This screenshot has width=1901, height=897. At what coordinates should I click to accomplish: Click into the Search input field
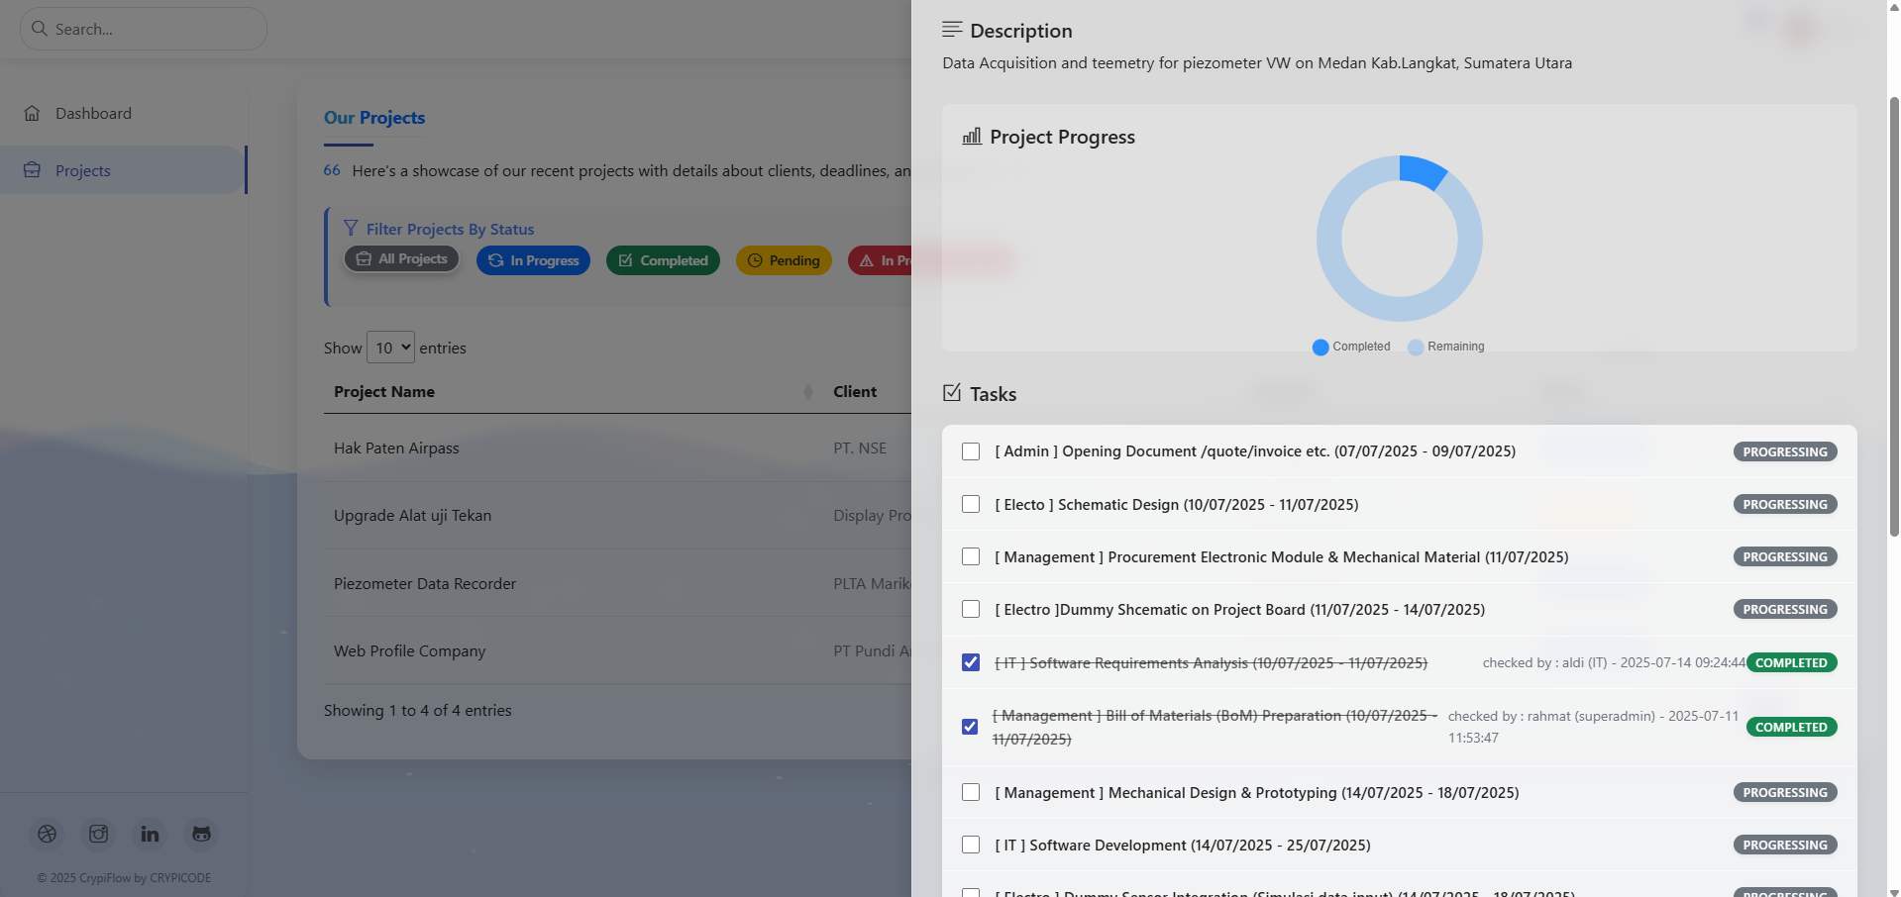pos(154,29)
